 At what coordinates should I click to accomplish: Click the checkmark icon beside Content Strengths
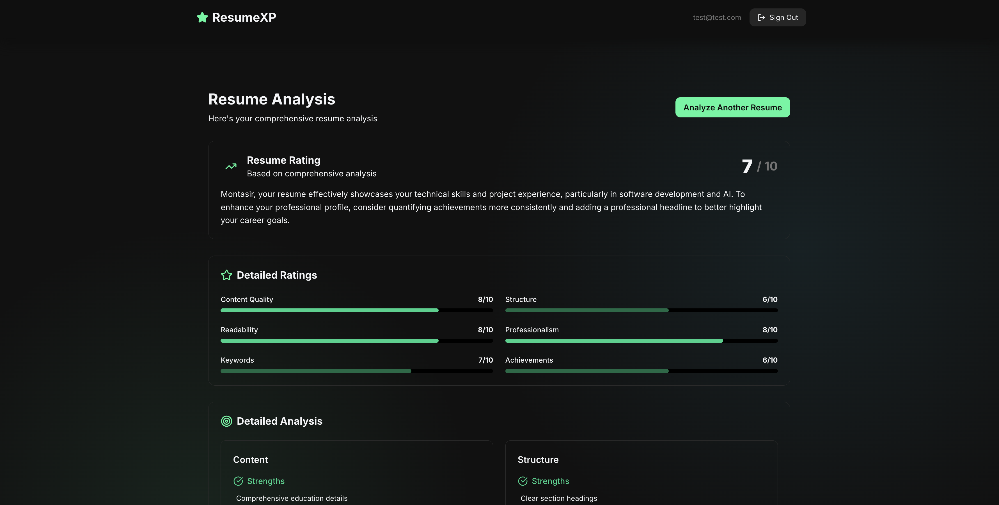click(x=238, y=481)
